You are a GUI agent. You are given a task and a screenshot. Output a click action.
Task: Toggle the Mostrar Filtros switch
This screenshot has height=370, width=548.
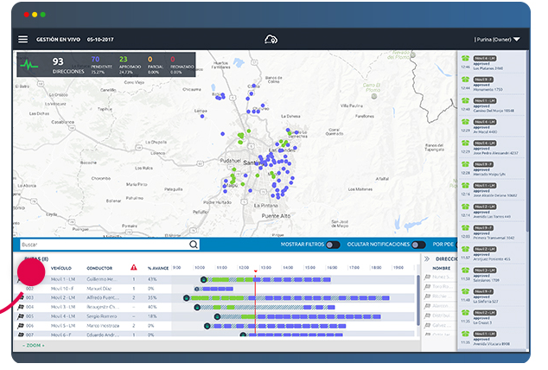pos(332,245)
